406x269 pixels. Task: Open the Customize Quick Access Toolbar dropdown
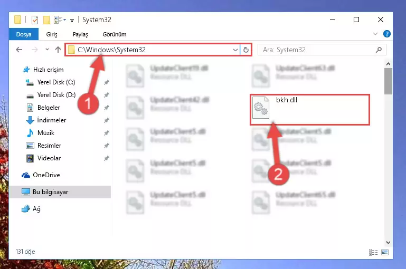(x=72, y=20)
